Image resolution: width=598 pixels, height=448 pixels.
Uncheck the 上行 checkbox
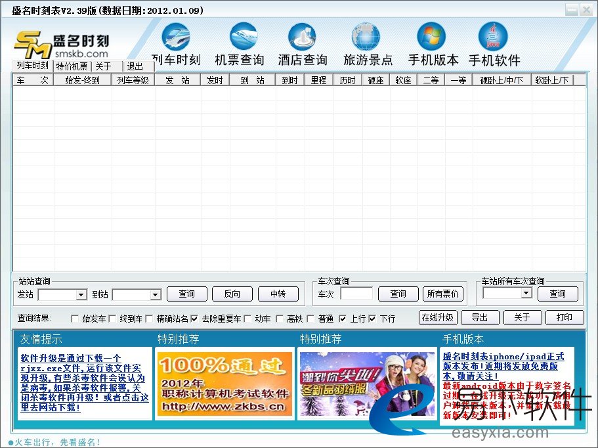tap(343, 318)
